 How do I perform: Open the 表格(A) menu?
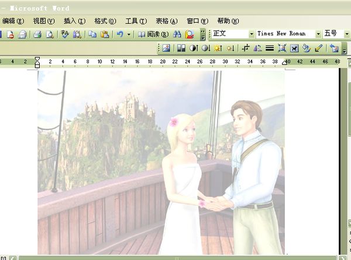167,21
